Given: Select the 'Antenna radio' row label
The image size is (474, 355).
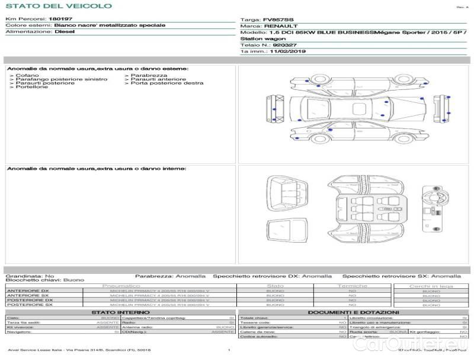Looking at the screenshot, I should (137, 327).
